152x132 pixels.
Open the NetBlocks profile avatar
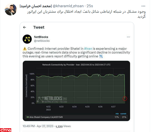(x=27, y=39)
